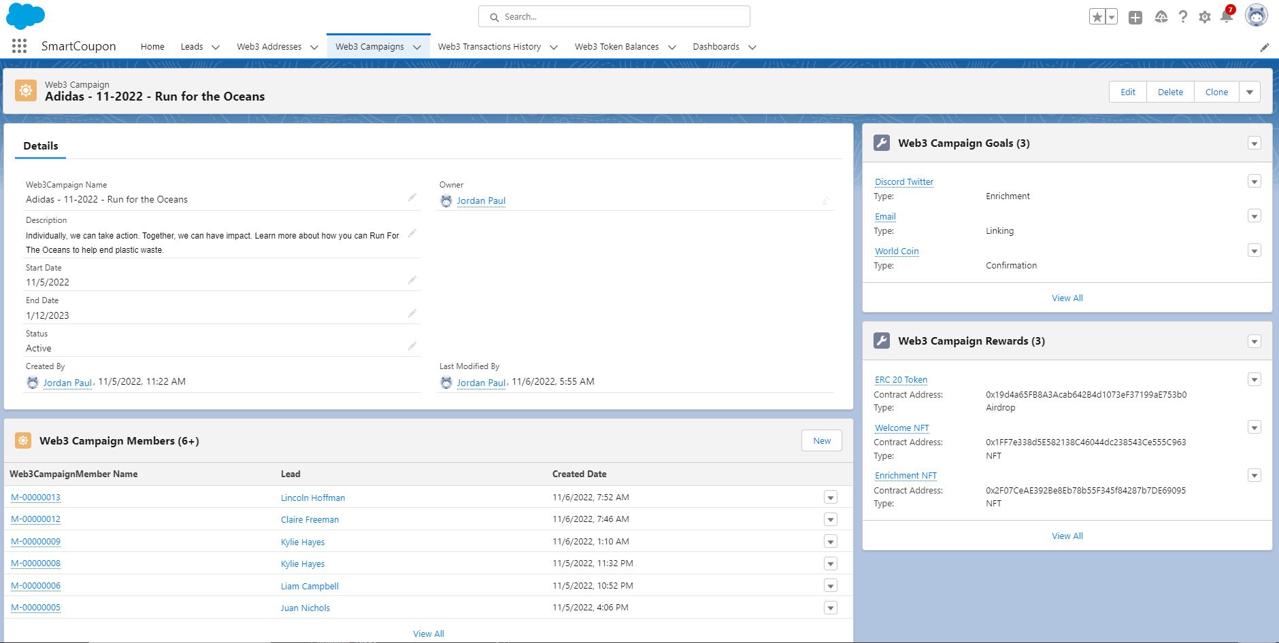Edit the End Date pencil icon

click(x=412, y=313)
